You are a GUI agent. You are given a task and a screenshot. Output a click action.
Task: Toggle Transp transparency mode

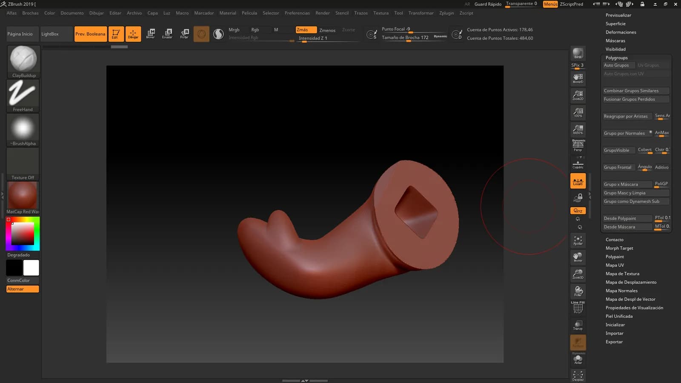click(578, 326)
